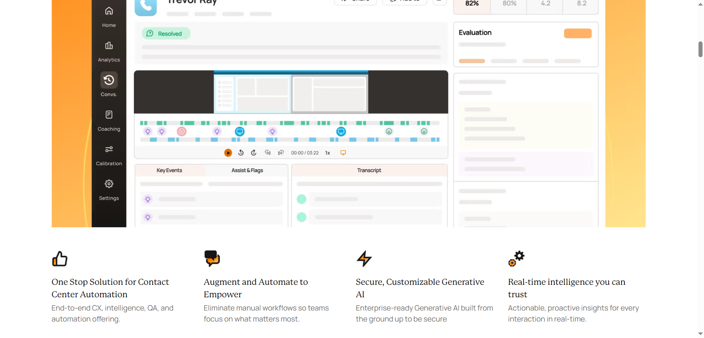Viewport: 704px width, 338px height.
Task: Expand the Assist & Flags section
Action: [x=247, y=170]
